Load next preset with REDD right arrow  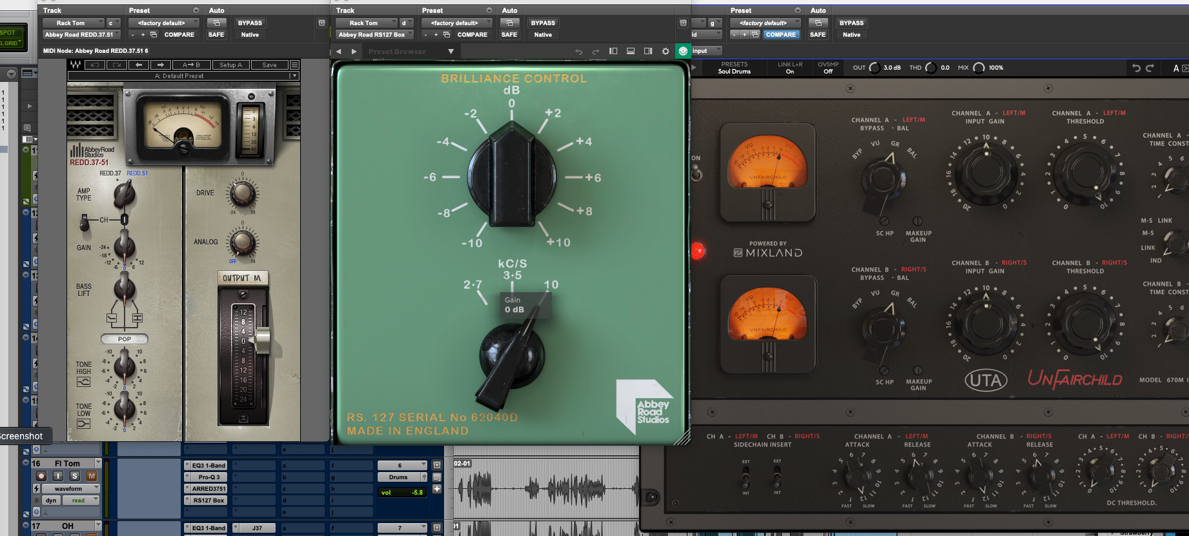(161, 65)
